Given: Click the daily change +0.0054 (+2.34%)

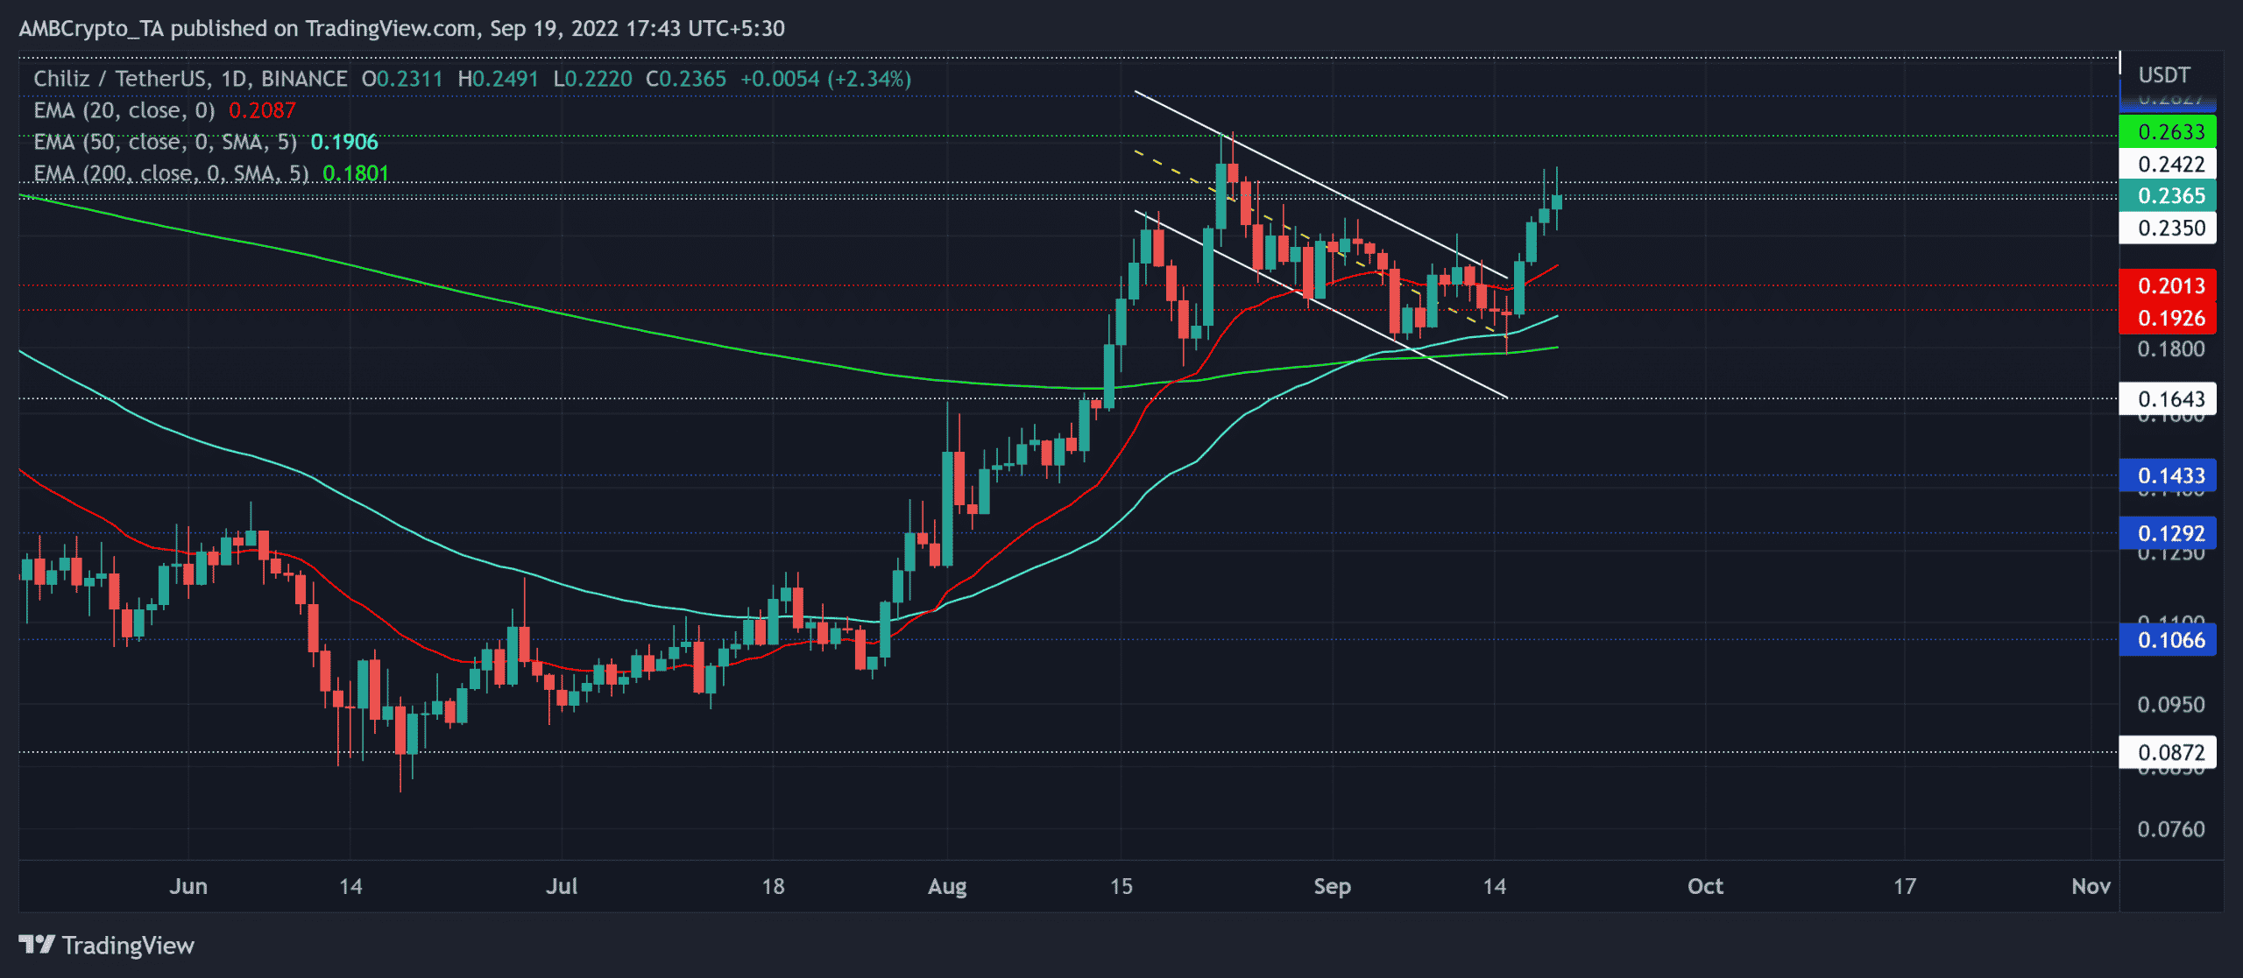Looking at the screenshot, I should point(825,79).
